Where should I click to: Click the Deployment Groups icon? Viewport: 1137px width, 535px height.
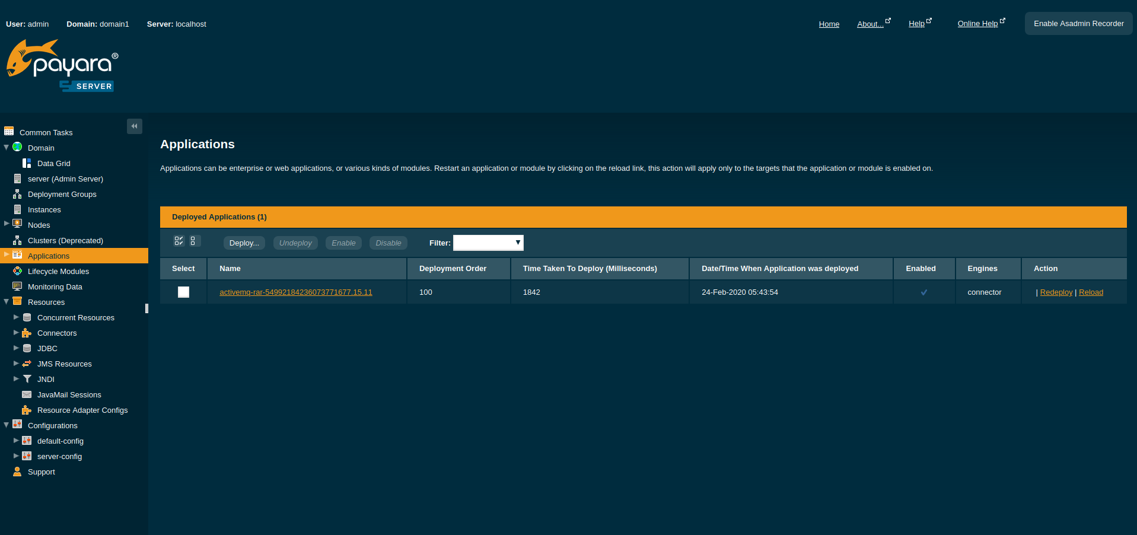[17, 194]
